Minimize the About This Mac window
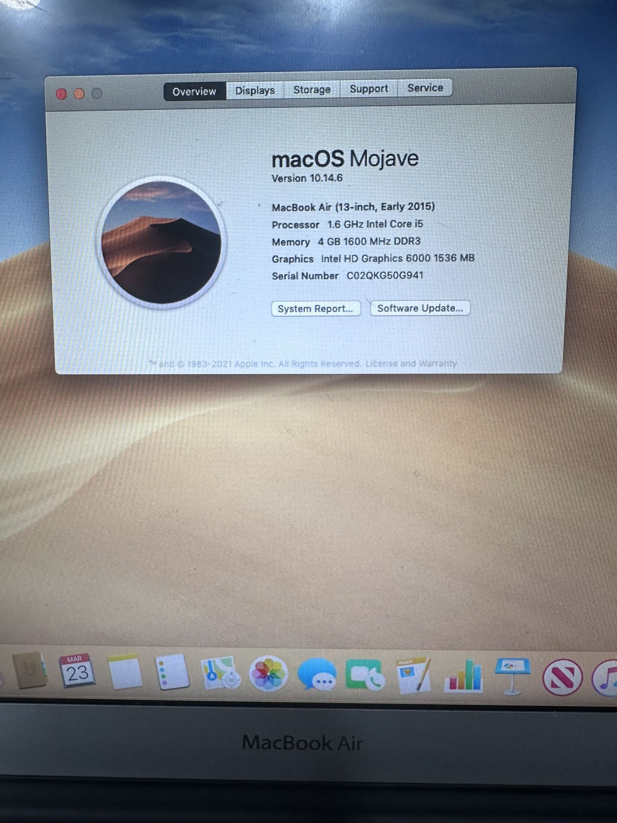 [79, 93]
